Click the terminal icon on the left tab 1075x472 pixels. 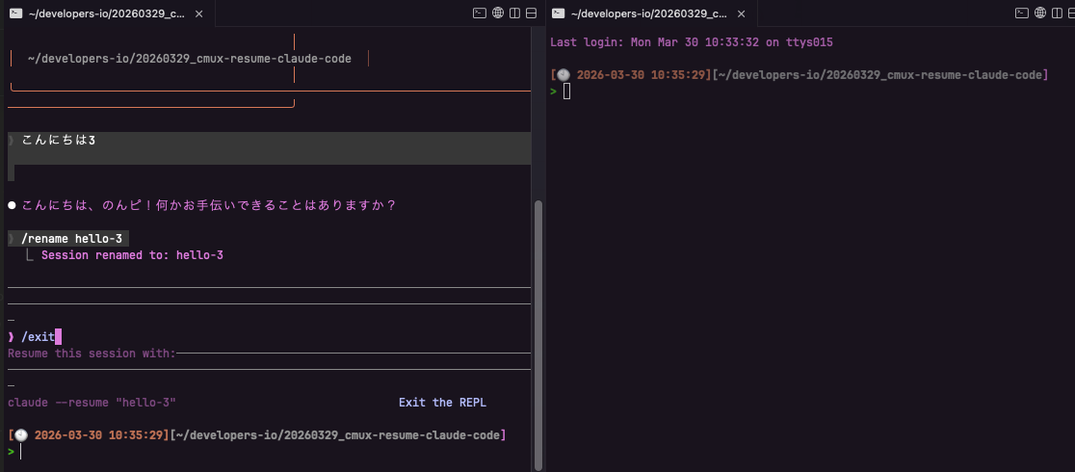pyautogui.click(x=14, y=13)
